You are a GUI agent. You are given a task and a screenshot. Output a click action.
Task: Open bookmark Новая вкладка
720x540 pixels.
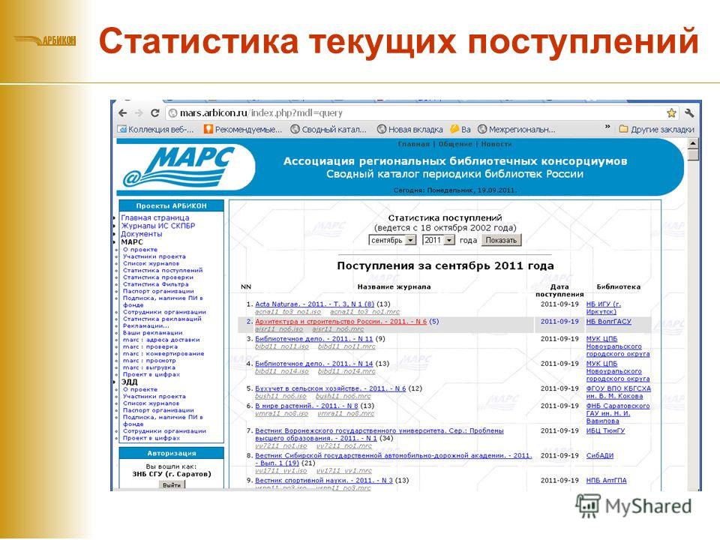click(x=410, y=130)
